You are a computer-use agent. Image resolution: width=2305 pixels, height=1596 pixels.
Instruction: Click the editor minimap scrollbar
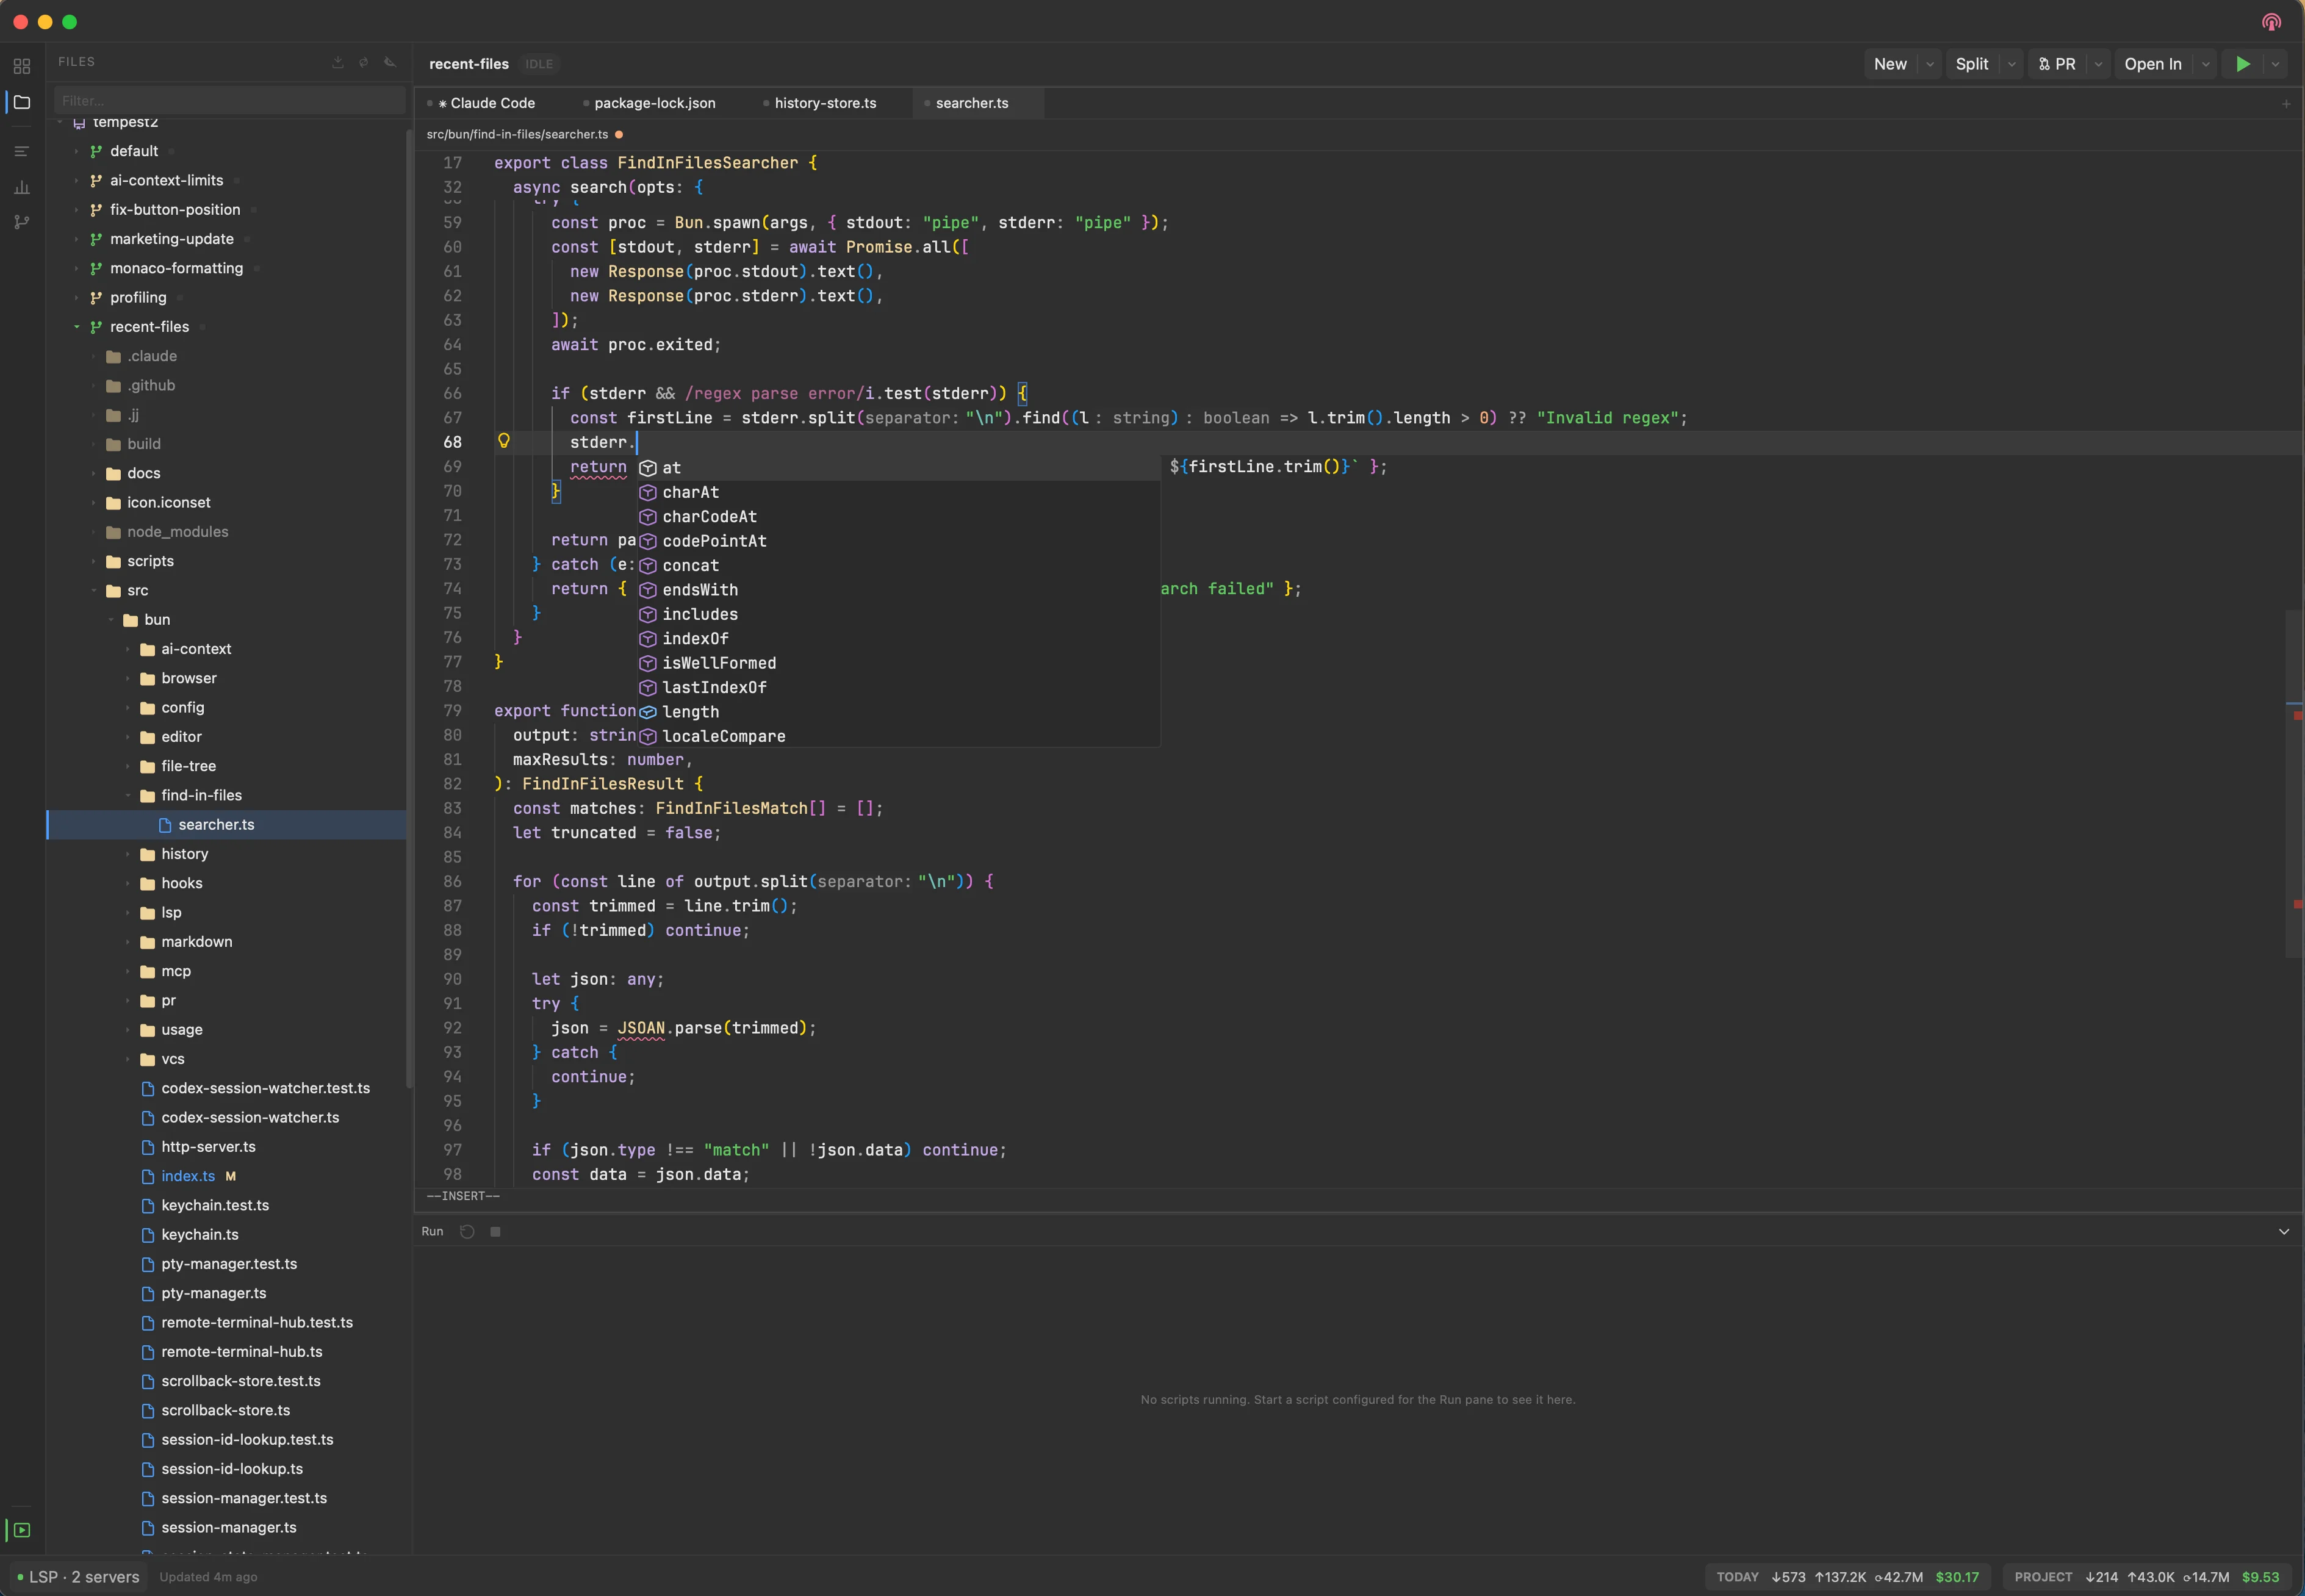tap(2294, 785)
